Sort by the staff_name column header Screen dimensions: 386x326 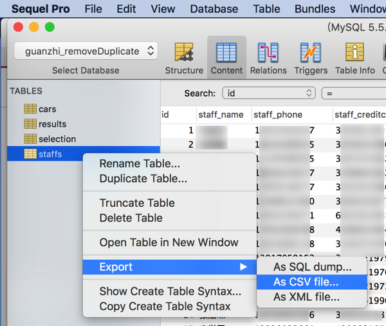click(x=224, y=115)
